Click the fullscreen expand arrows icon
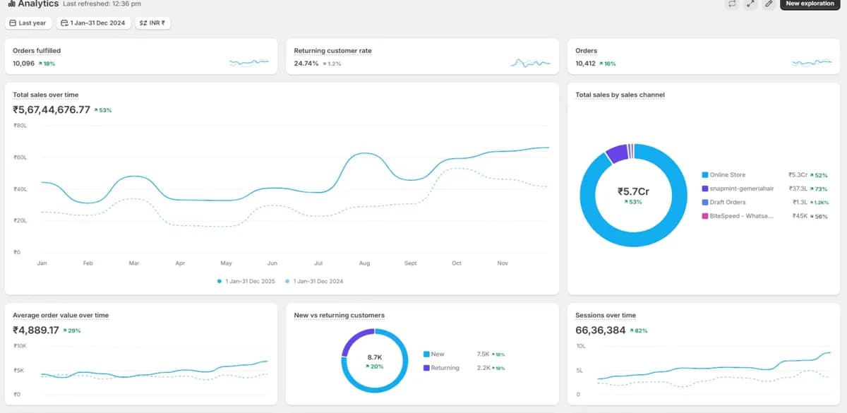The image size is (847, 413). 750,4
